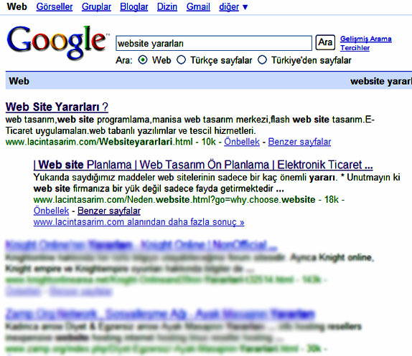Go to Gruplar in the top navigation
This screenshot has height=356, width=412.
click(x=96, y=7)
